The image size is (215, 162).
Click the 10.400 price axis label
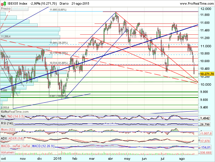coord(205,68)
